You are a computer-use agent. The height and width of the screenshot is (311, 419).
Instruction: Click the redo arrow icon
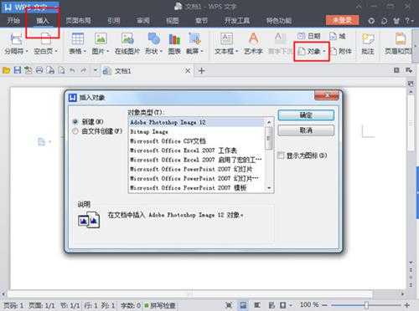coord(84,70)
